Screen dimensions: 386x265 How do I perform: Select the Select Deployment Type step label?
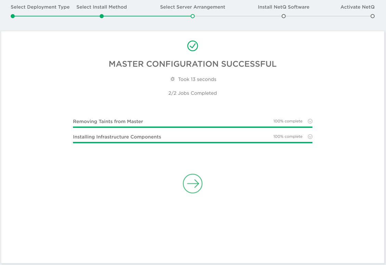[x=40, y=7]
